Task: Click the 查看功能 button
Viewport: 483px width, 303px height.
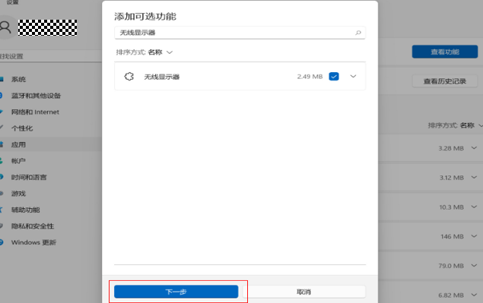Action: coord(445,52)
